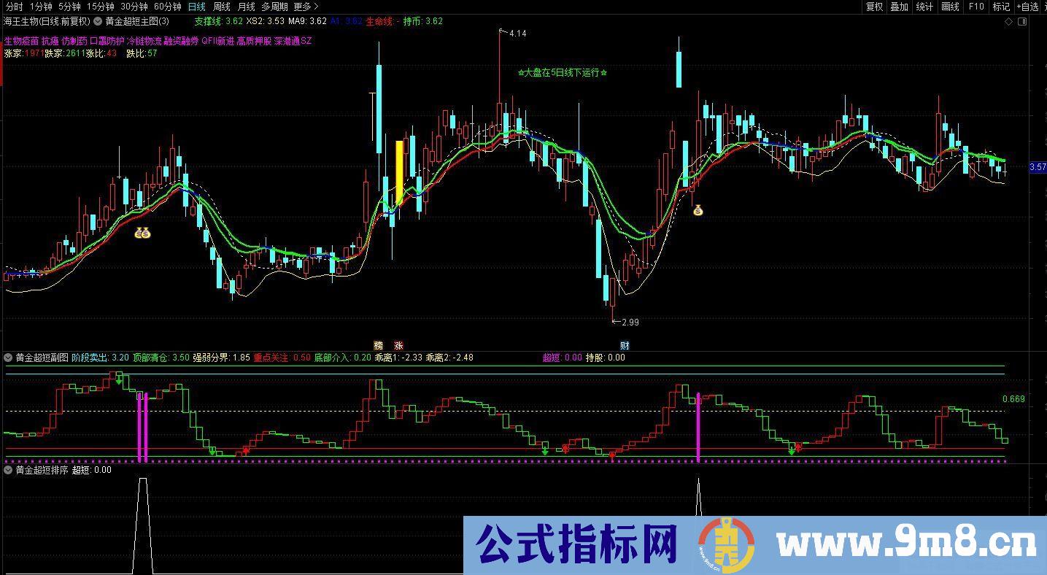This screenshot has width=1047, height=575.
Task: Click the 阶段卖出 value label
Action: coord(101,358)
